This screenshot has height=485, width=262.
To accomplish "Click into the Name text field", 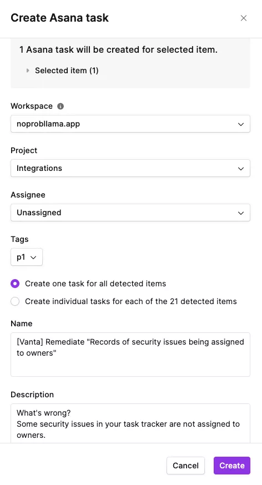I will (130, 355).
